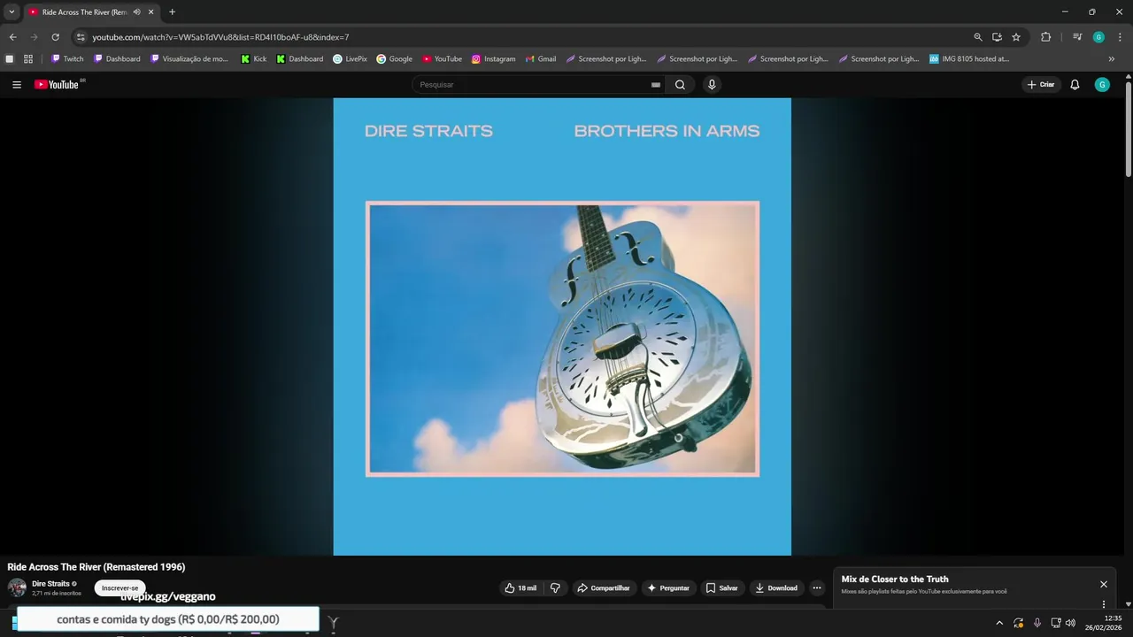Open the Instagram bookmark
Viewport: 1133px width, 637px height.
point(493,59)
